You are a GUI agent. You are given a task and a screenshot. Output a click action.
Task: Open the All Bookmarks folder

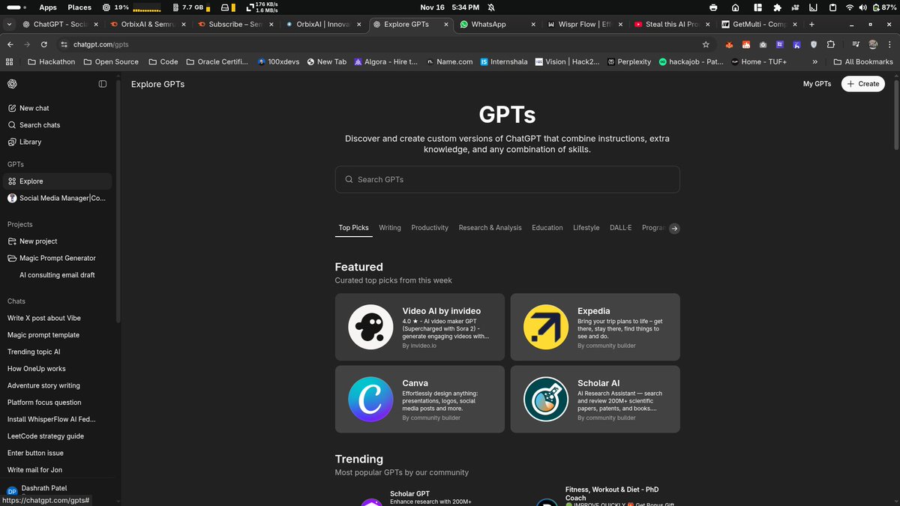(x=862, y=61)
